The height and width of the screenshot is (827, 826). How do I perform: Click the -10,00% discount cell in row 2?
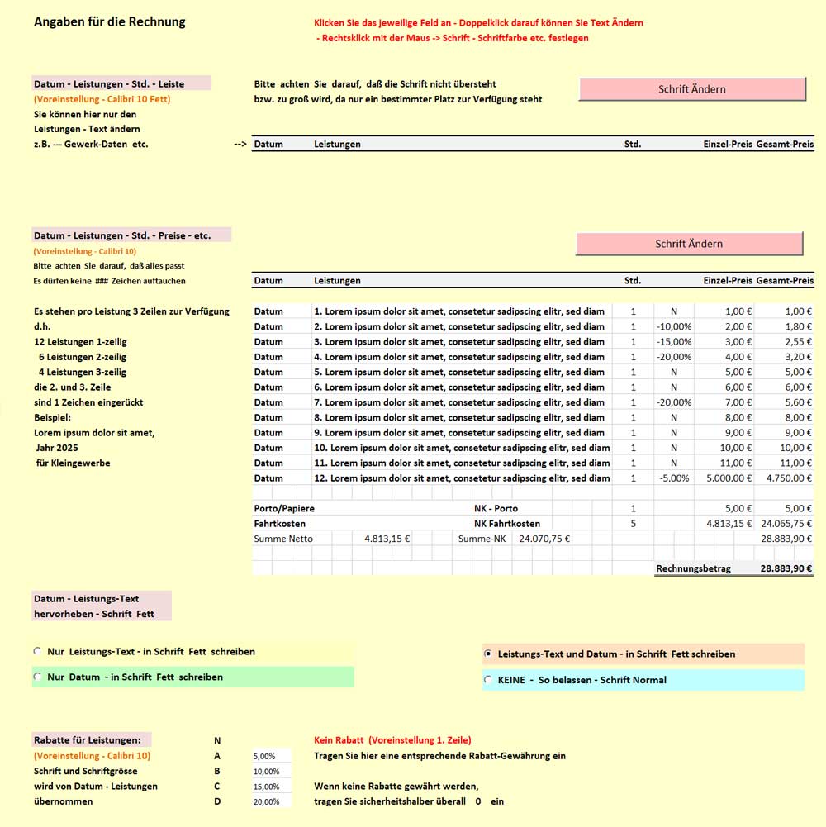[x=673, y=326]
